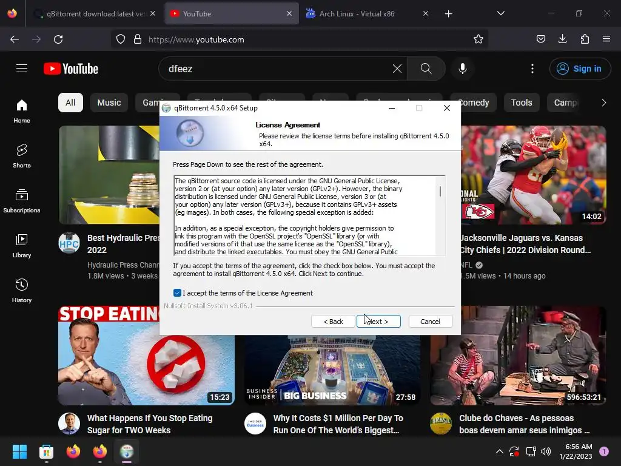Select the Music filter chip

109,103
